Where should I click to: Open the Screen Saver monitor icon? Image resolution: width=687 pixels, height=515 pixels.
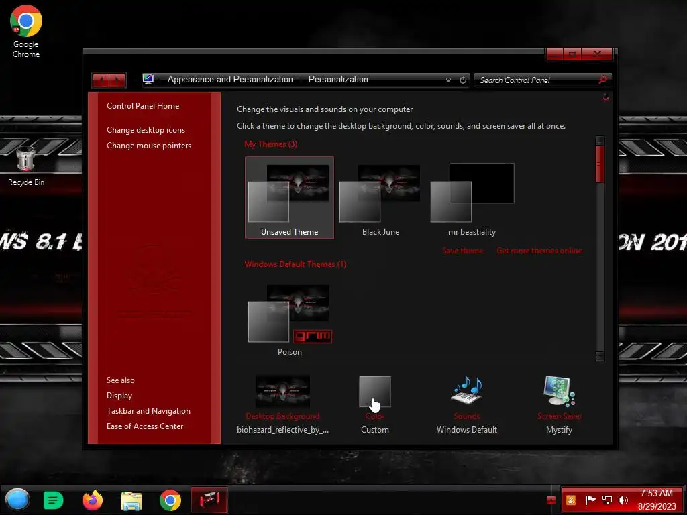[x=559, y=391]
